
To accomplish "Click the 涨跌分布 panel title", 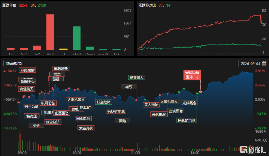I will [9, 5].
